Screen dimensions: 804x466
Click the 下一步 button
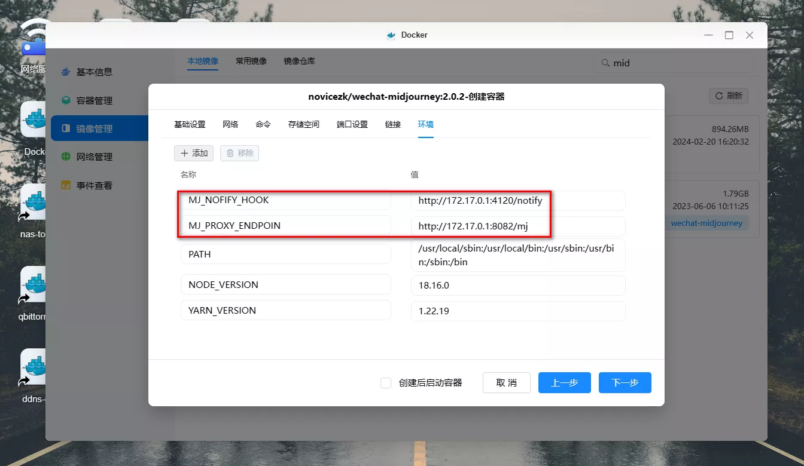(x=625, y=383)
